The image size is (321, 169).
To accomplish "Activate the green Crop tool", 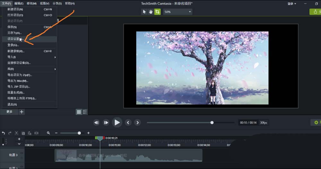I will tap(157, 12).
